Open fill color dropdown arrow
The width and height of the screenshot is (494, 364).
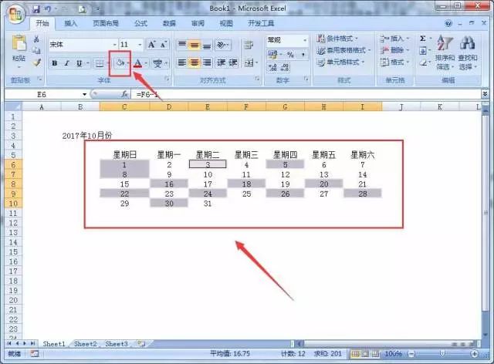pos(127,63)
